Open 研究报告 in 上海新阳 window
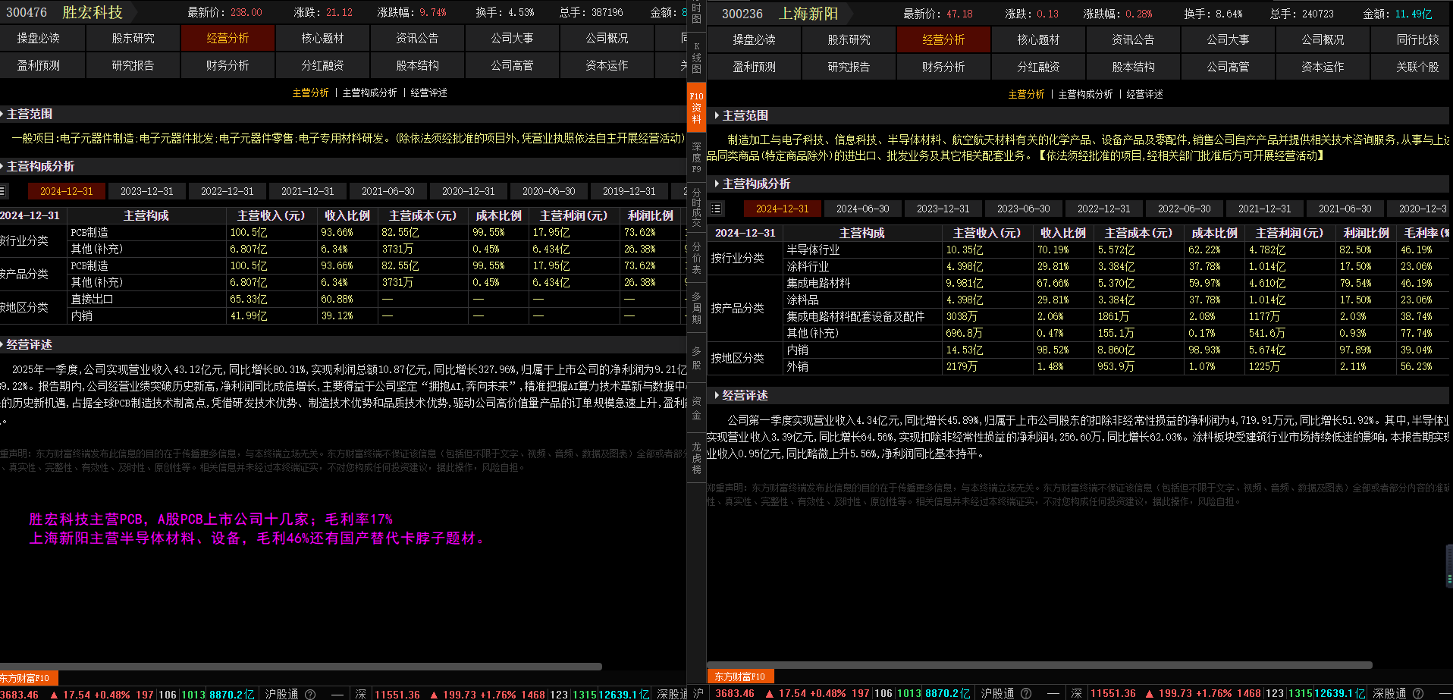 tap(849, 67)
